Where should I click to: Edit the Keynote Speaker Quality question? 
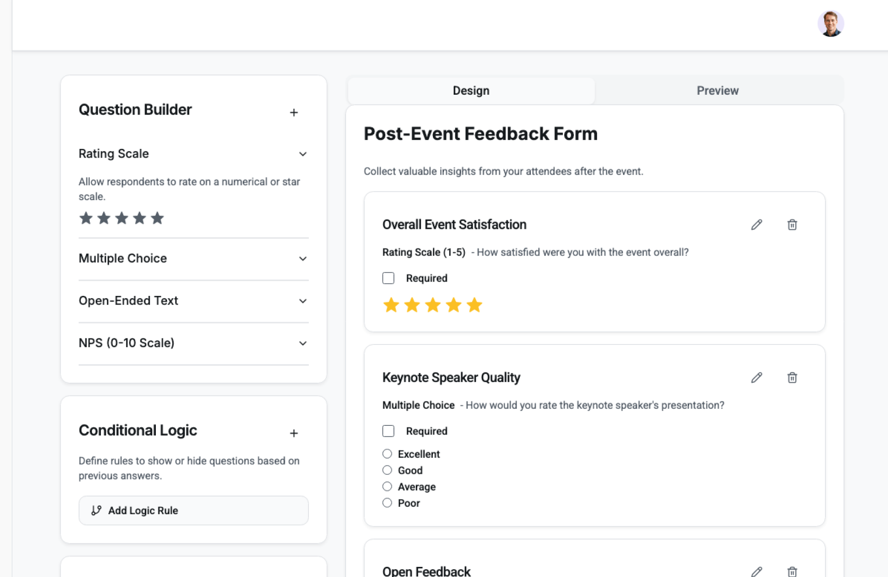click(757, 378)
